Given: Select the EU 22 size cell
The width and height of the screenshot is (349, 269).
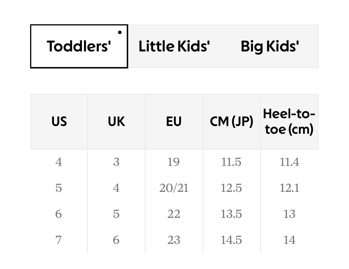Looking at the screenshot, I should tap(174, 214).
